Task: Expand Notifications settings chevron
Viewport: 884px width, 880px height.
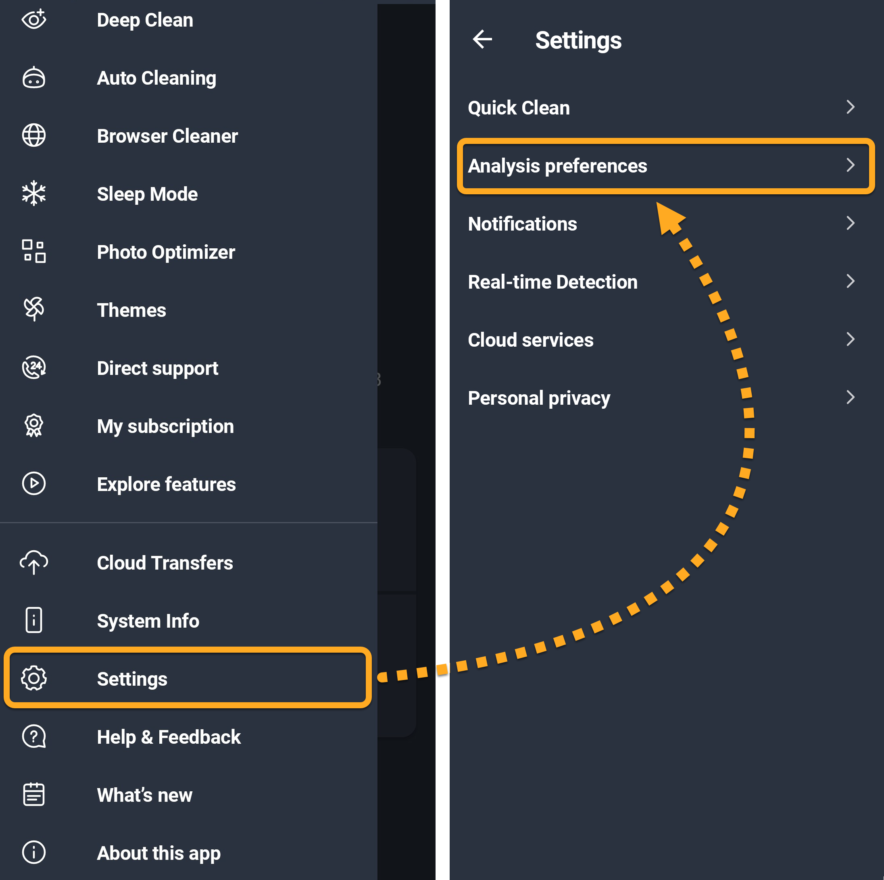Action: (850, 223)
